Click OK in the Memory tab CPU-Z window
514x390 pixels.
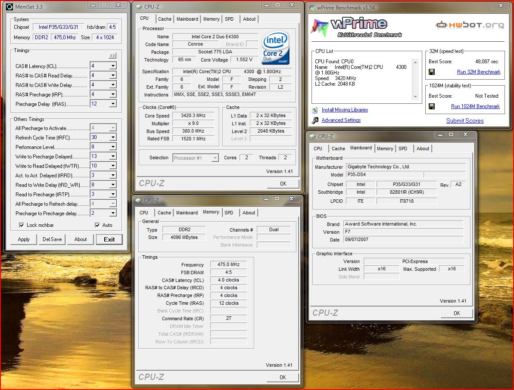point(283,377)
